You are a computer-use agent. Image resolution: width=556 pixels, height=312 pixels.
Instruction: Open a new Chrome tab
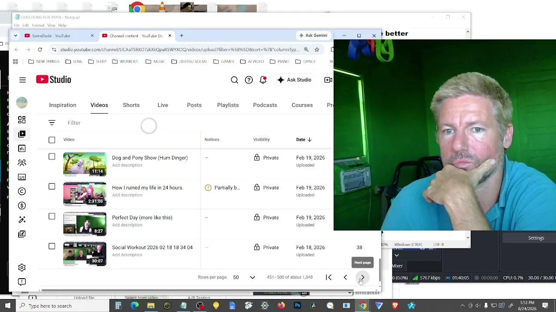coord(182,36)
